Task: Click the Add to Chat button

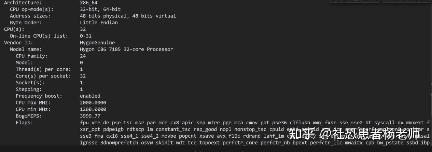Action: 406,1
